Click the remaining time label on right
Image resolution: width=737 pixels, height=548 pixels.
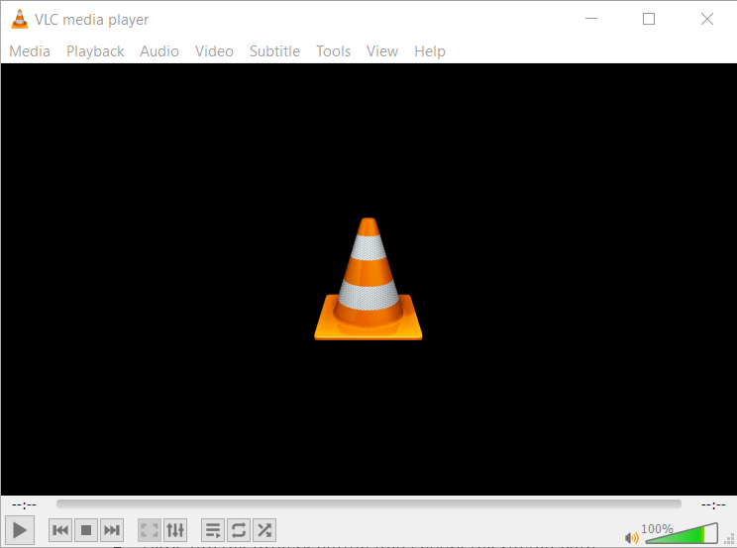pos(713,504)
